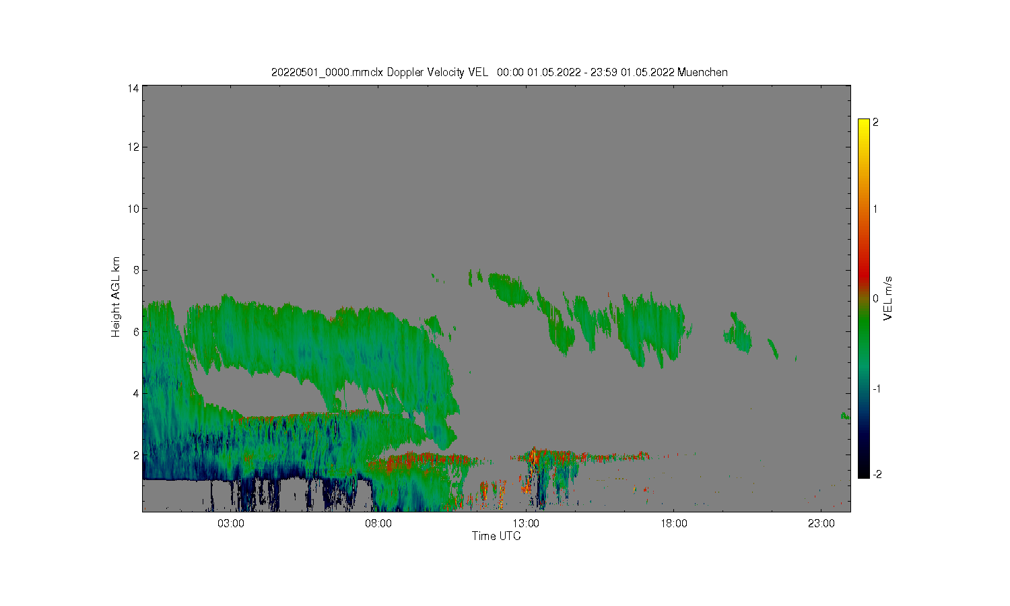Viewport: 1010px width, 606px height.
Task: Click the 'Height AGL km' axis label
Action: tap(116, 297)
